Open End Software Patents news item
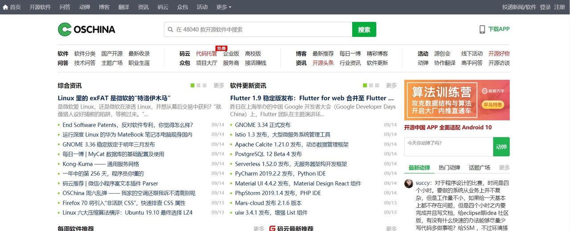 point(128,125)
